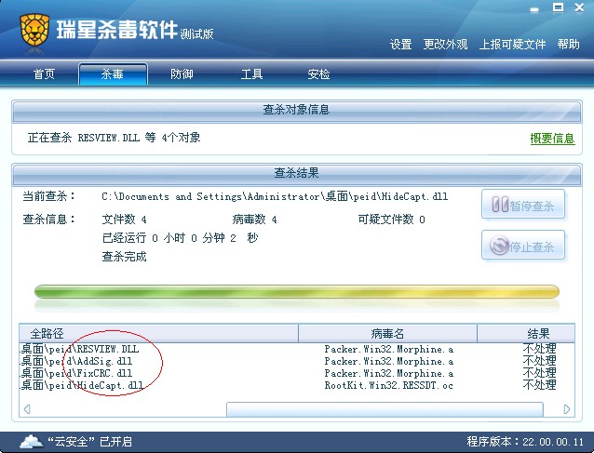
Task: Select the FixCRC.dll result row
Action: 297,373
